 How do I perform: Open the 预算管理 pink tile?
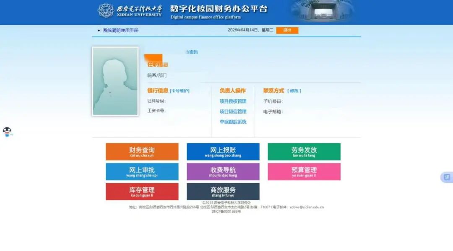[304, 172]
